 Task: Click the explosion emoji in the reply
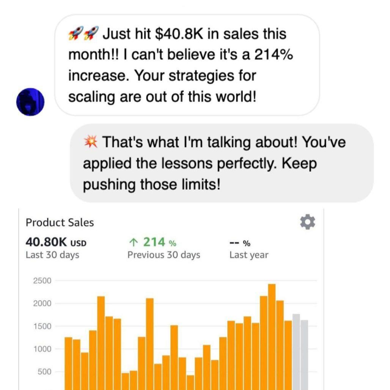[90, 142]
